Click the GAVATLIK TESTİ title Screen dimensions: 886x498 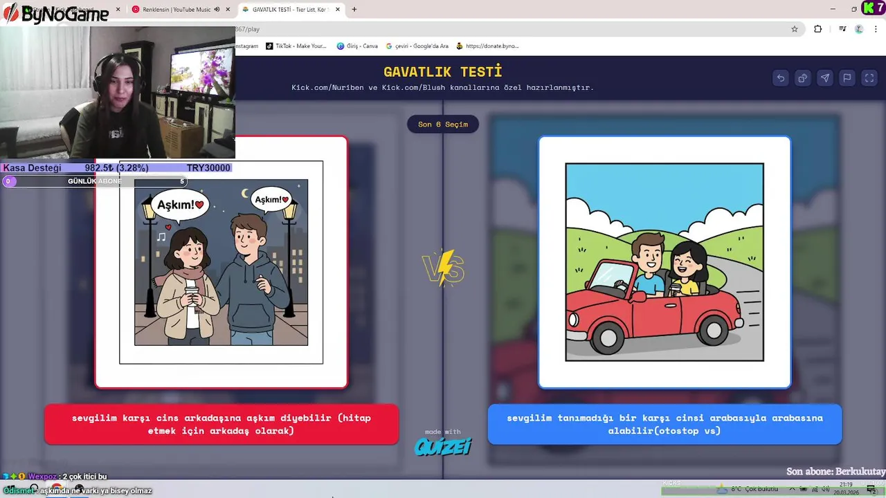443,72
